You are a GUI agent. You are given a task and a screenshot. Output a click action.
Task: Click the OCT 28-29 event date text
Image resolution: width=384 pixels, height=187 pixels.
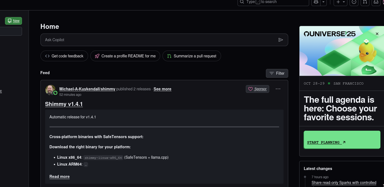tap(314, 83)
